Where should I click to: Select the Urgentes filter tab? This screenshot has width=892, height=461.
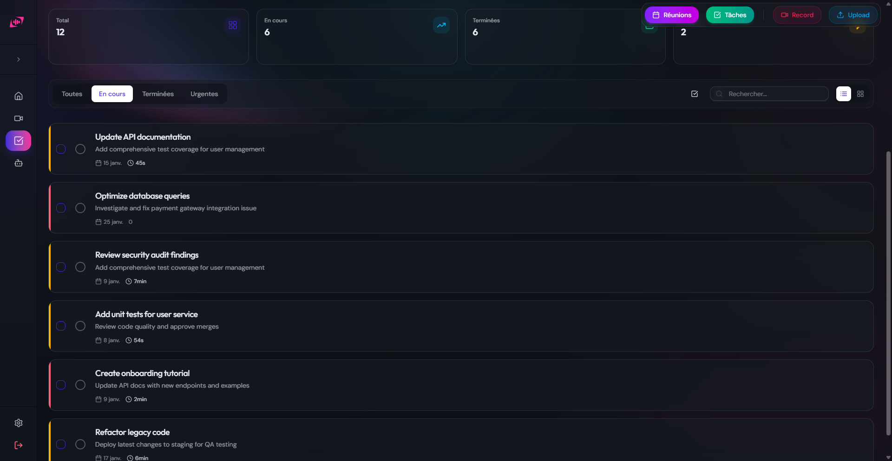[x=204, y=94]
